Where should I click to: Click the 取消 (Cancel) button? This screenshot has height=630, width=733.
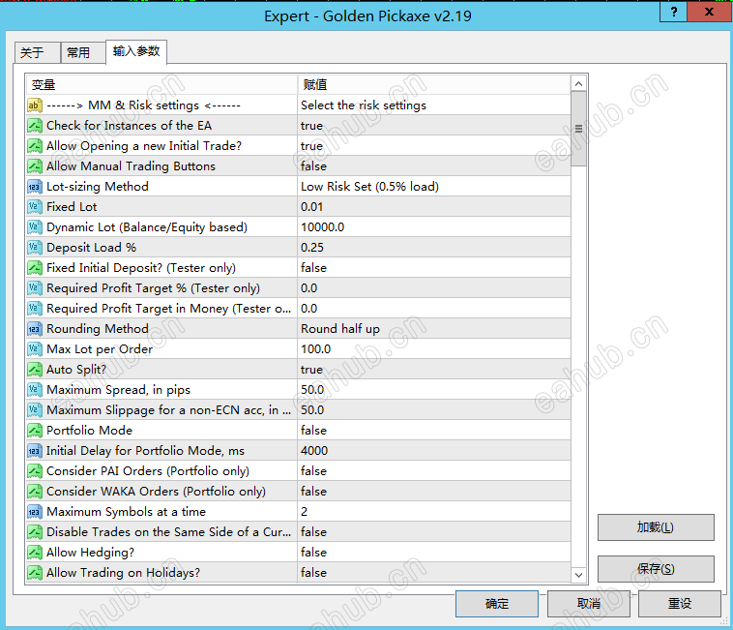click(x=588, y=604)
